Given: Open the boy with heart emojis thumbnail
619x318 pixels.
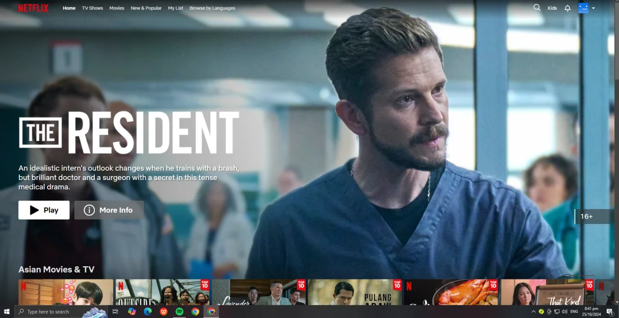Looking at the screenshot, I should [x=66, y=292].
